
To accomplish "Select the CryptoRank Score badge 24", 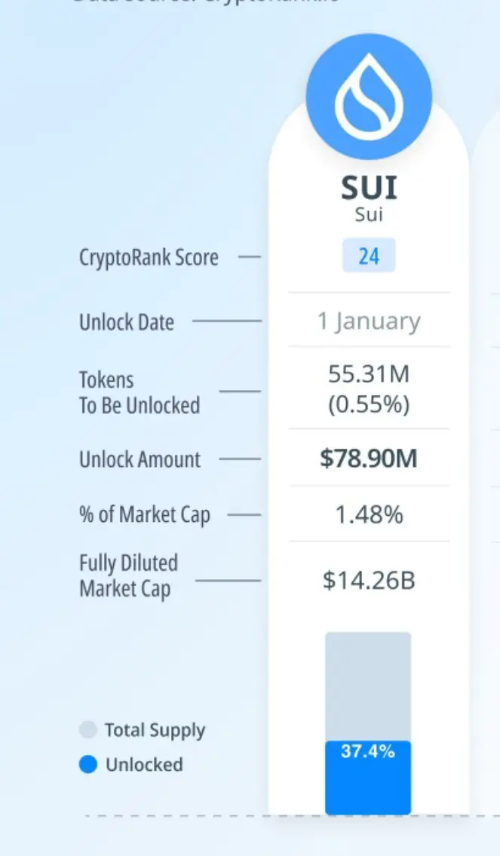I will coord(369,256).
